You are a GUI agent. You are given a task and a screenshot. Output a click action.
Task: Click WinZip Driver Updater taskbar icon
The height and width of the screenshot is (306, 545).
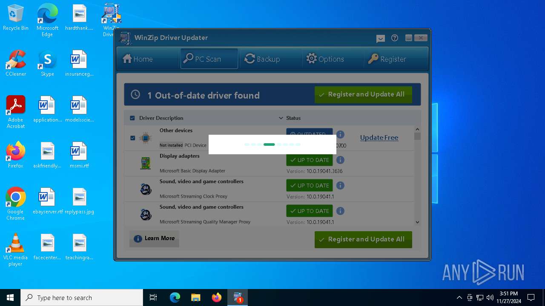click(x=238, y=297)
